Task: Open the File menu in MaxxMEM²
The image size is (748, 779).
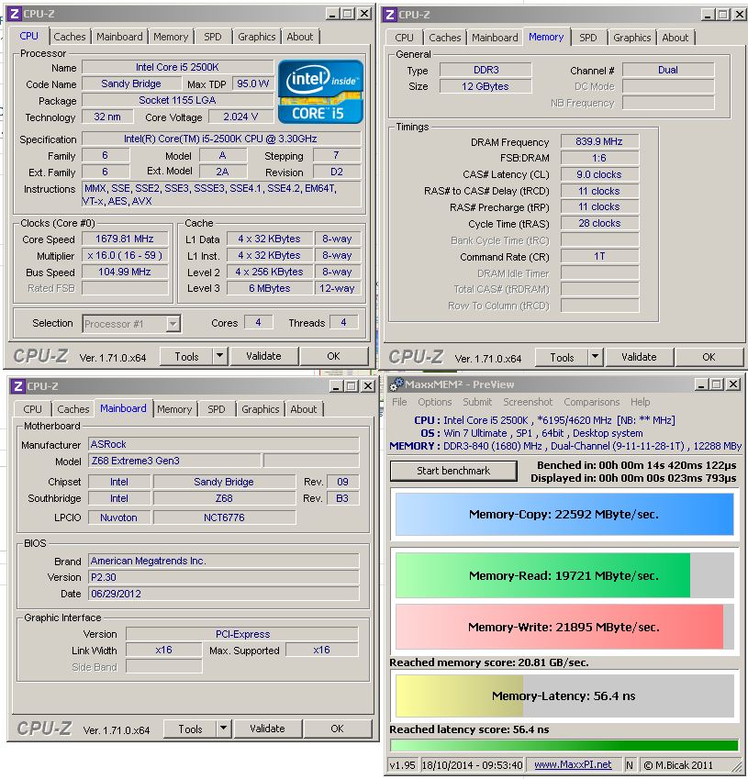Action: [x=399, y=402]
